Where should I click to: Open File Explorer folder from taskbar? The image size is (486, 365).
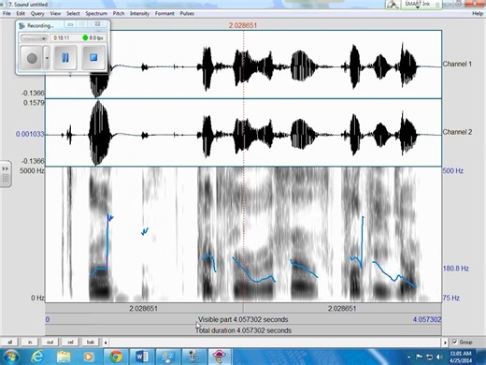pyautogui.click(x=64, y=357)
